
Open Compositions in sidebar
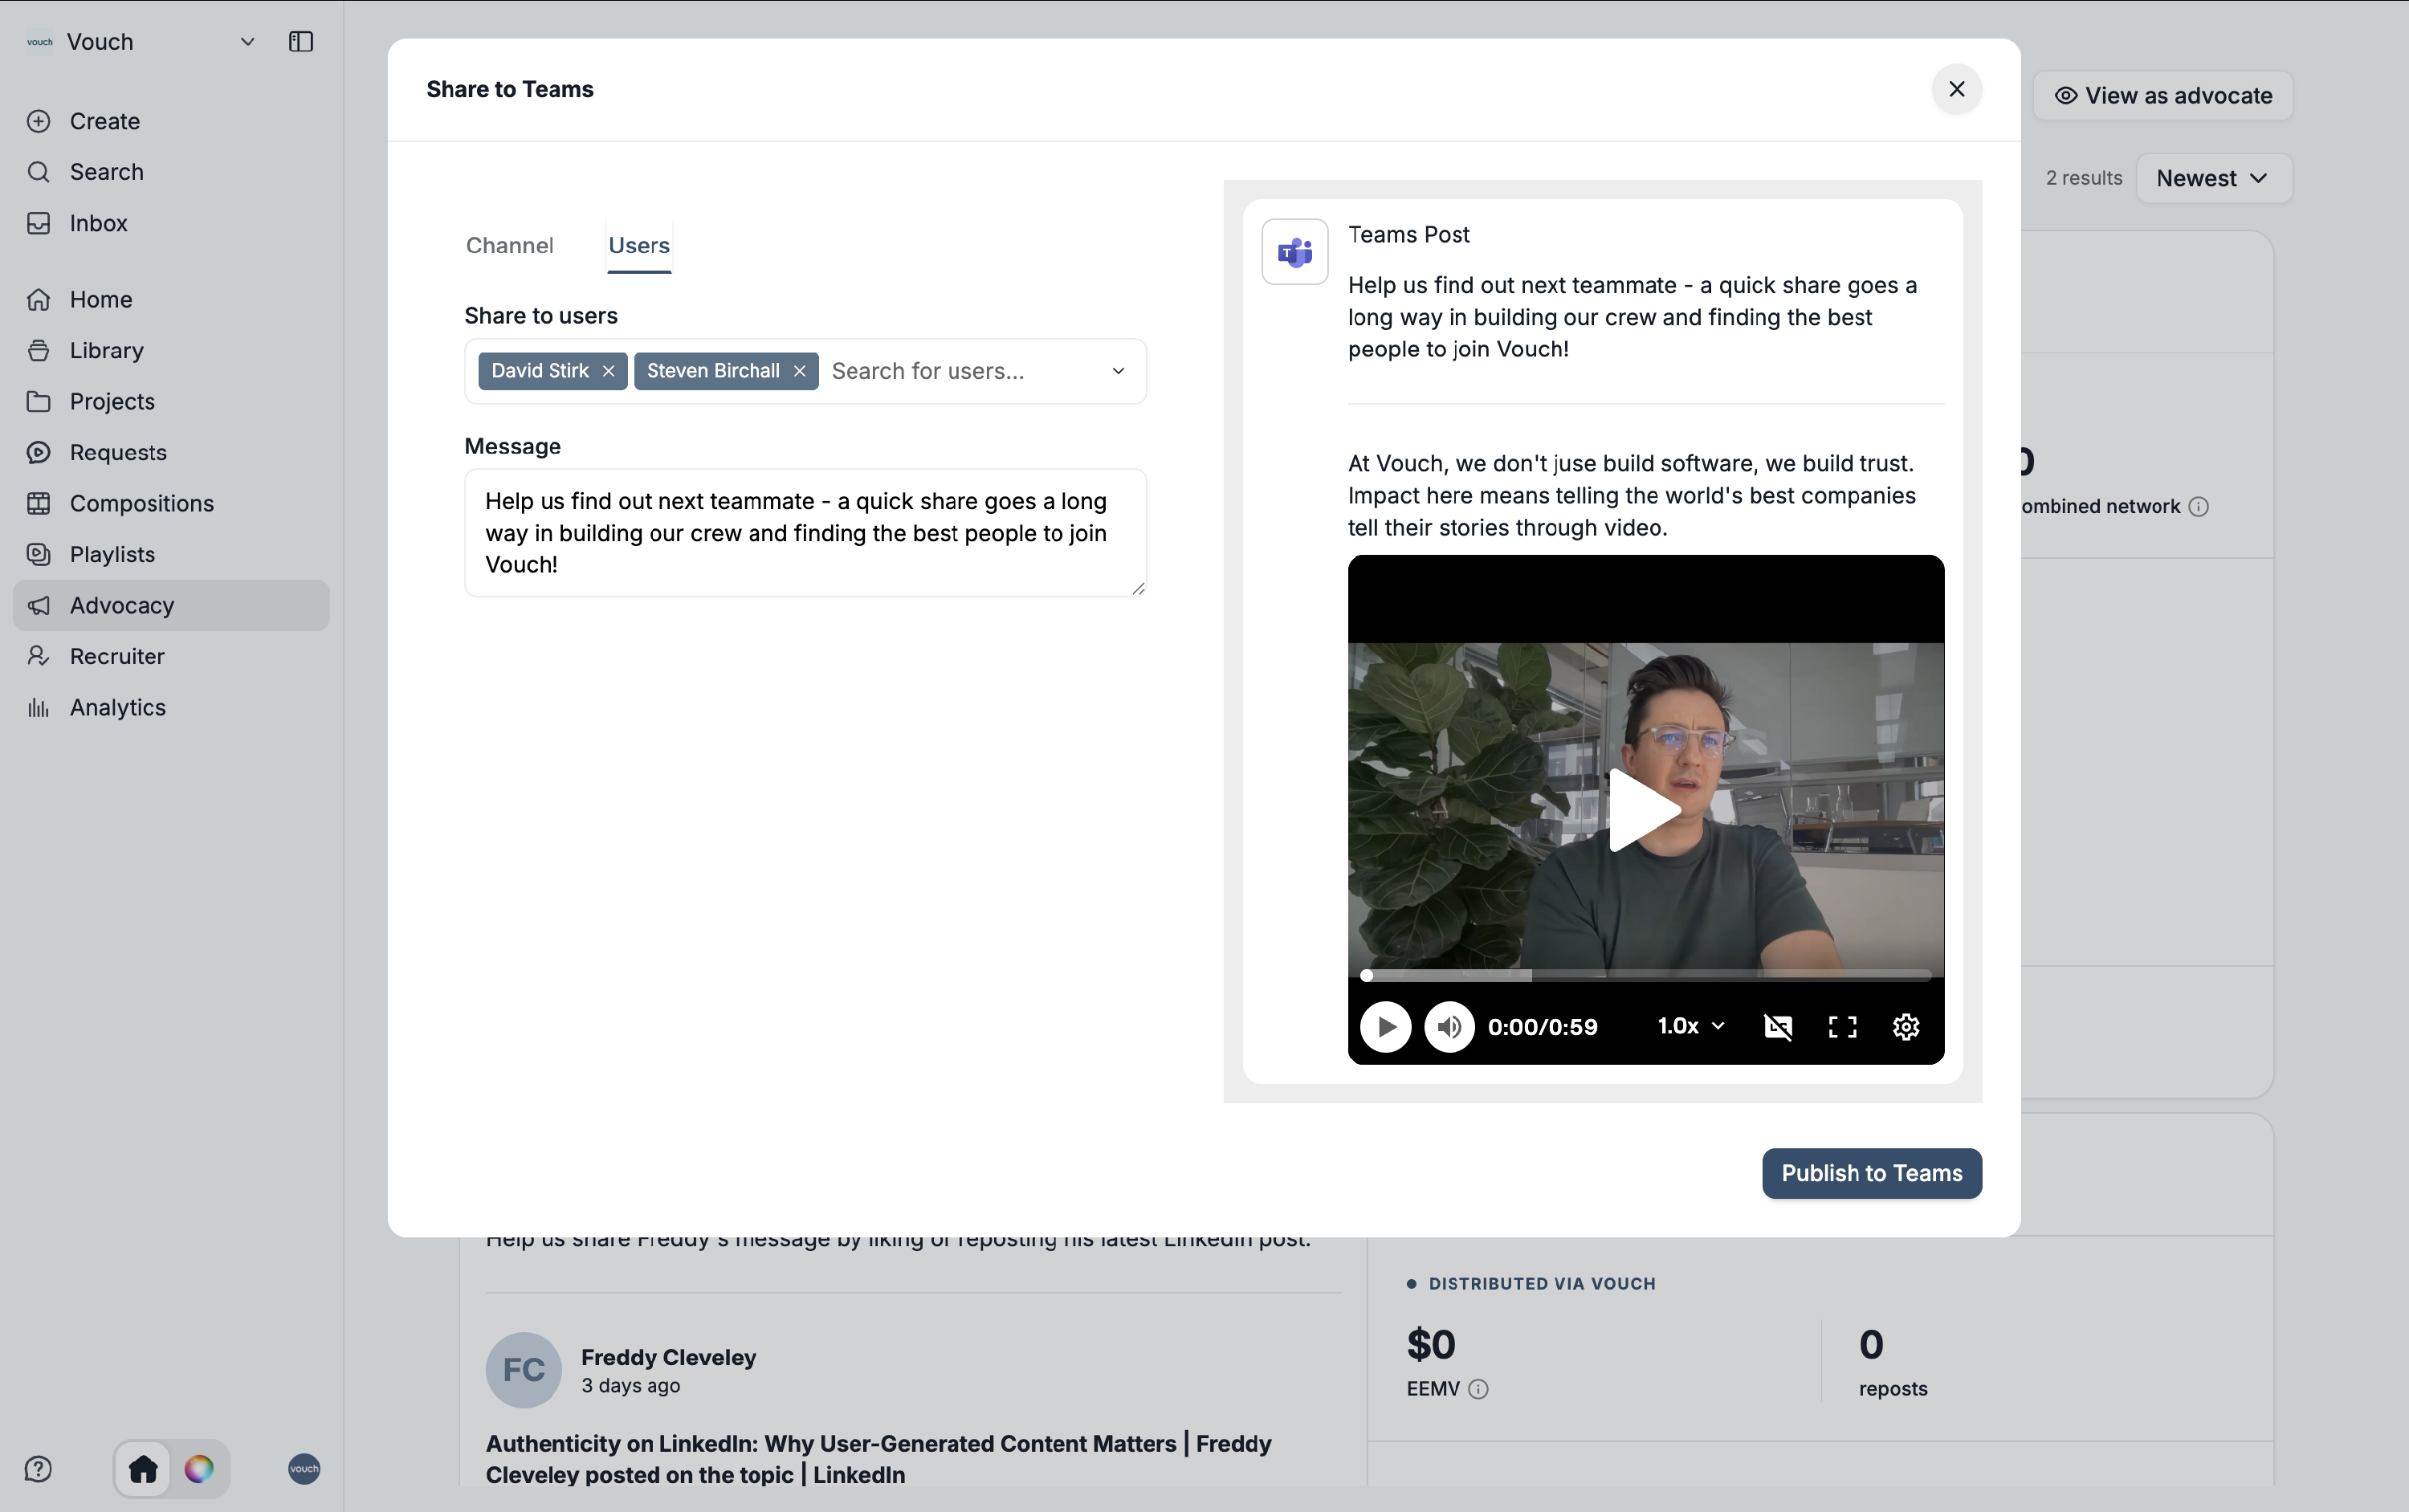[171, 503]
